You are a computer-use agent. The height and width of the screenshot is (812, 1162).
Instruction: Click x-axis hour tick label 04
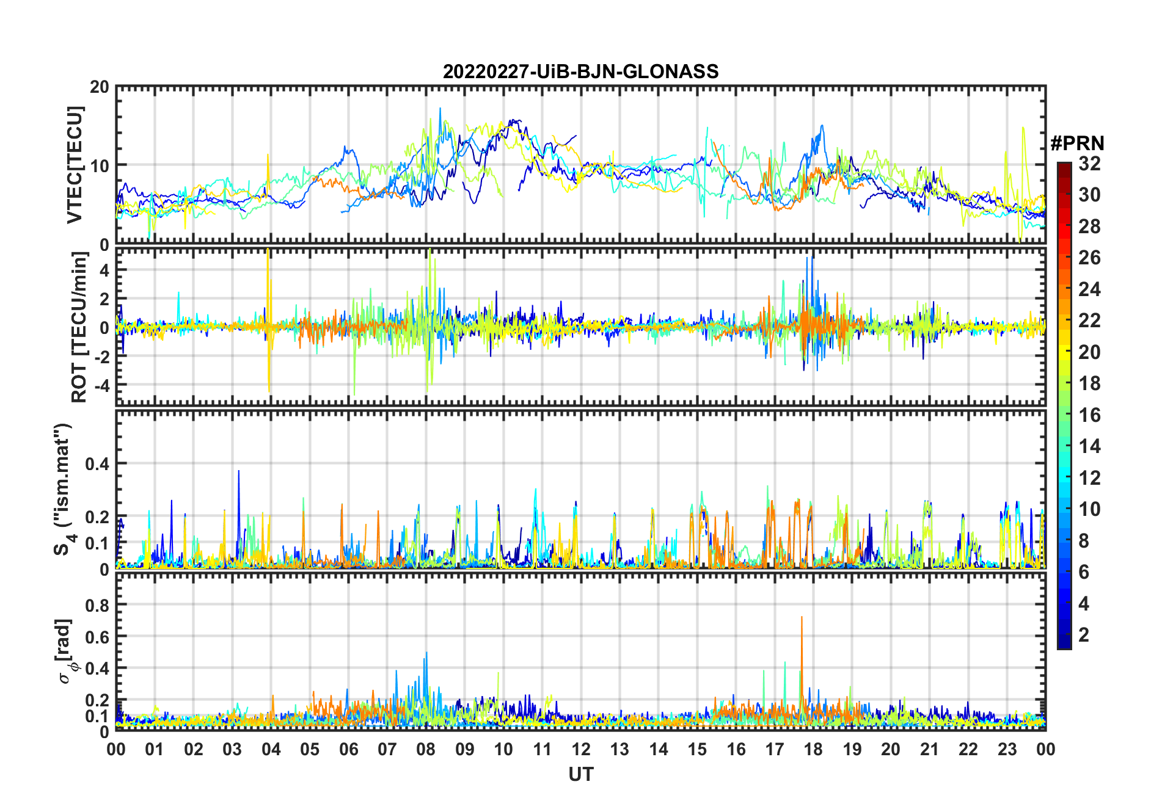coord(271,749)
